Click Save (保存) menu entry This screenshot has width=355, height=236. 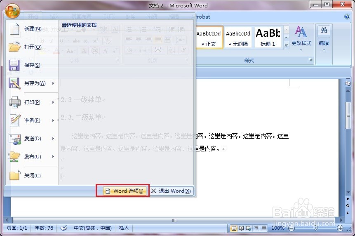click(x=32, y=65)
